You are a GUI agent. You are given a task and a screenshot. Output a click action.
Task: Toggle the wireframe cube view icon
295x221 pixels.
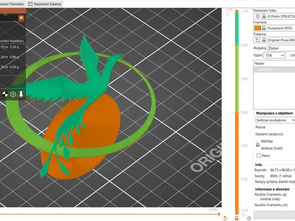13,94
